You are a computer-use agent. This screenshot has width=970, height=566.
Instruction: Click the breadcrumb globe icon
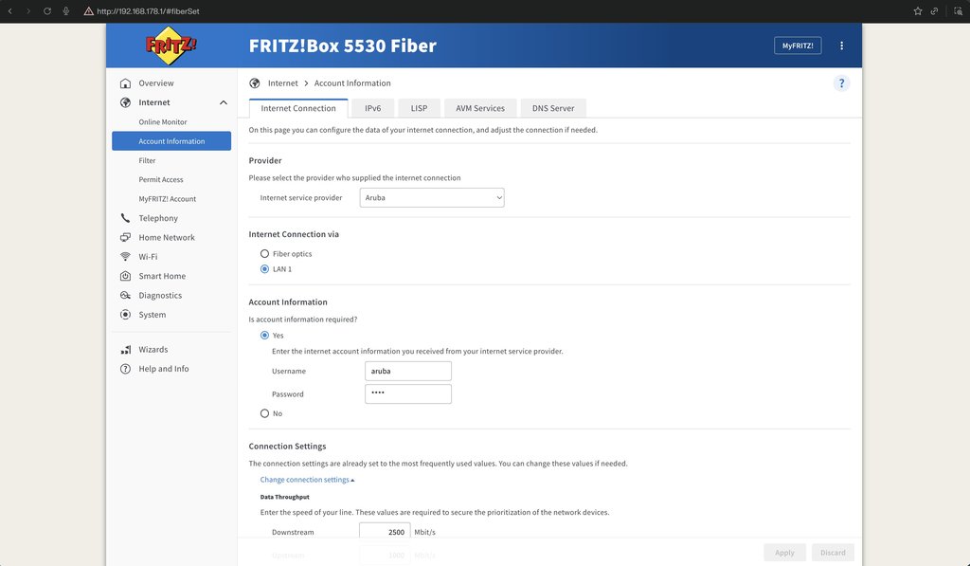[x=254, y=83]
